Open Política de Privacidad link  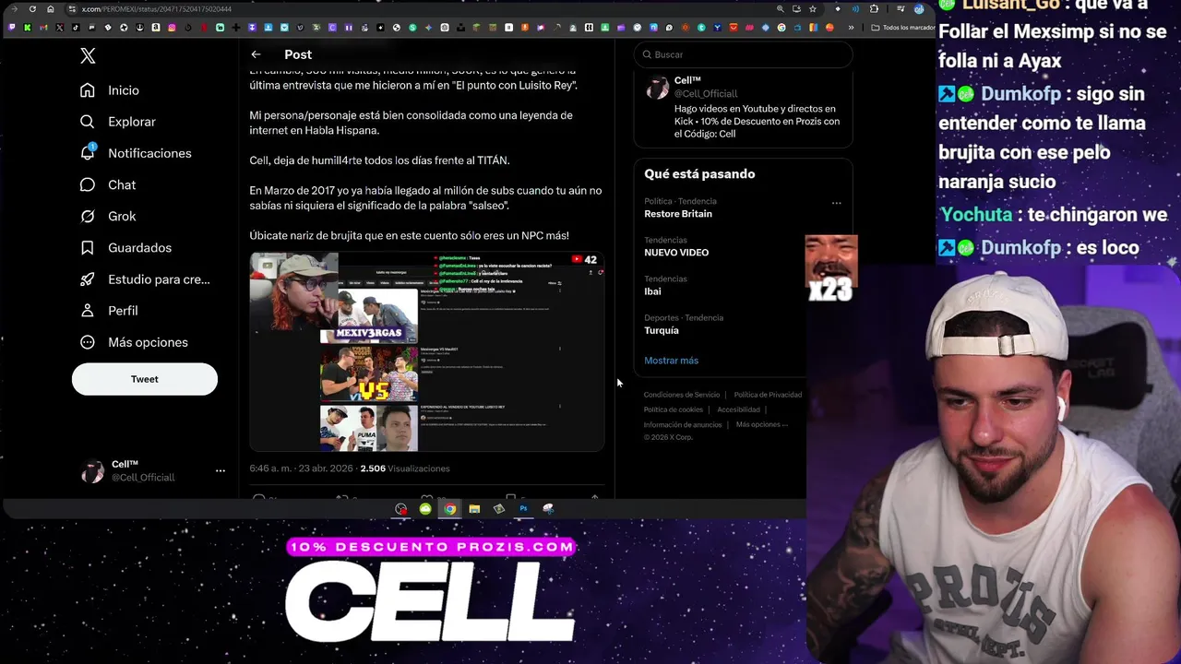(x=768, y=395)
